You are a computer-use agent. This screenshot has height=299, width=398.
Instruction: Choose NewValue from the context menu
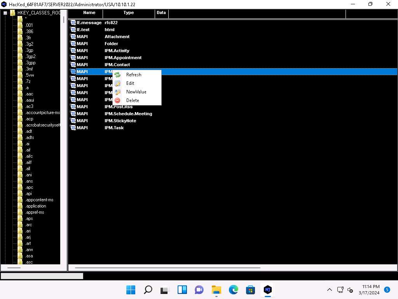[136, 92]
